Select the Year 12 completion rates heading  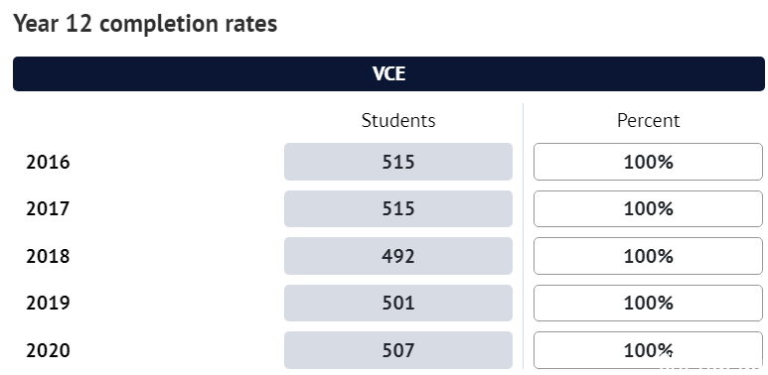pyautogui.click(x=145, y=24)
